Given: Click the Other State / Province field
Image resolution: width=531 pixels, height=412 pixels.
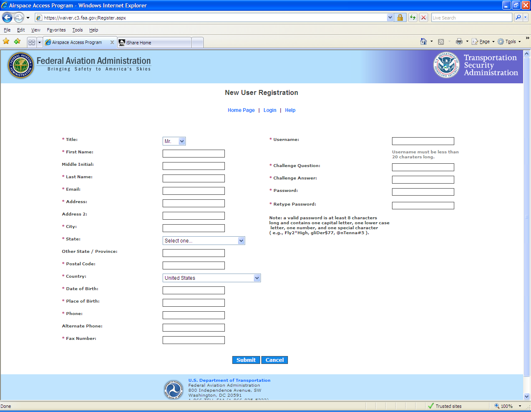Looking at the screenshot, I should point(194,253).
